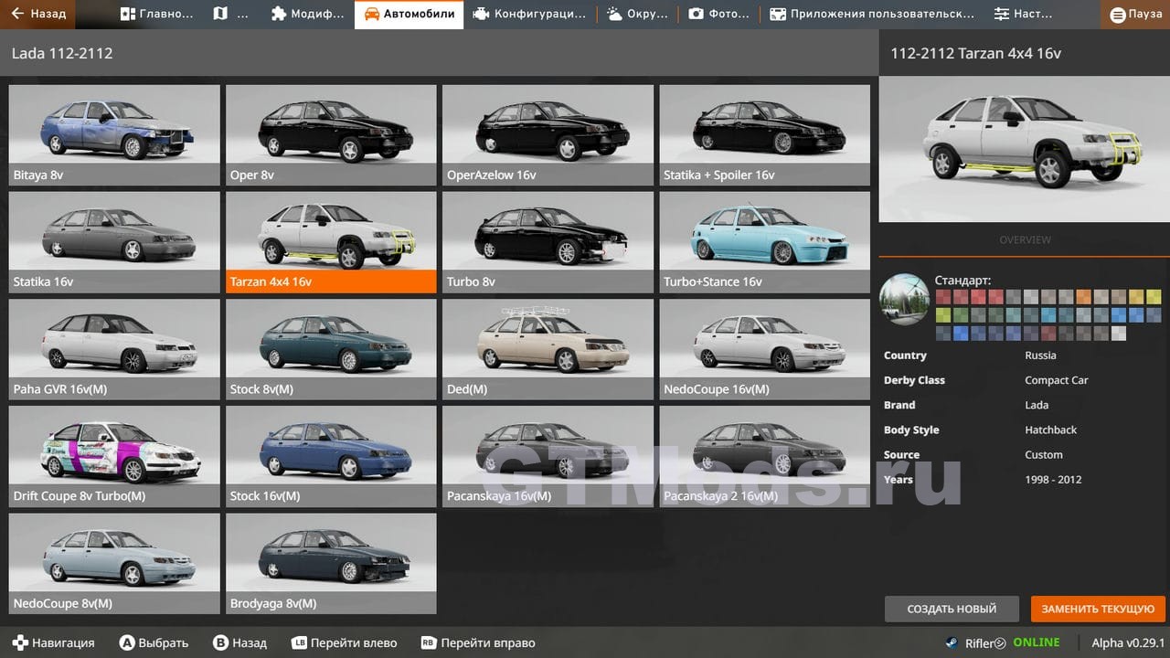Open the Главное menu tab
Screen dimensions: 1170x658
point(156,14)
